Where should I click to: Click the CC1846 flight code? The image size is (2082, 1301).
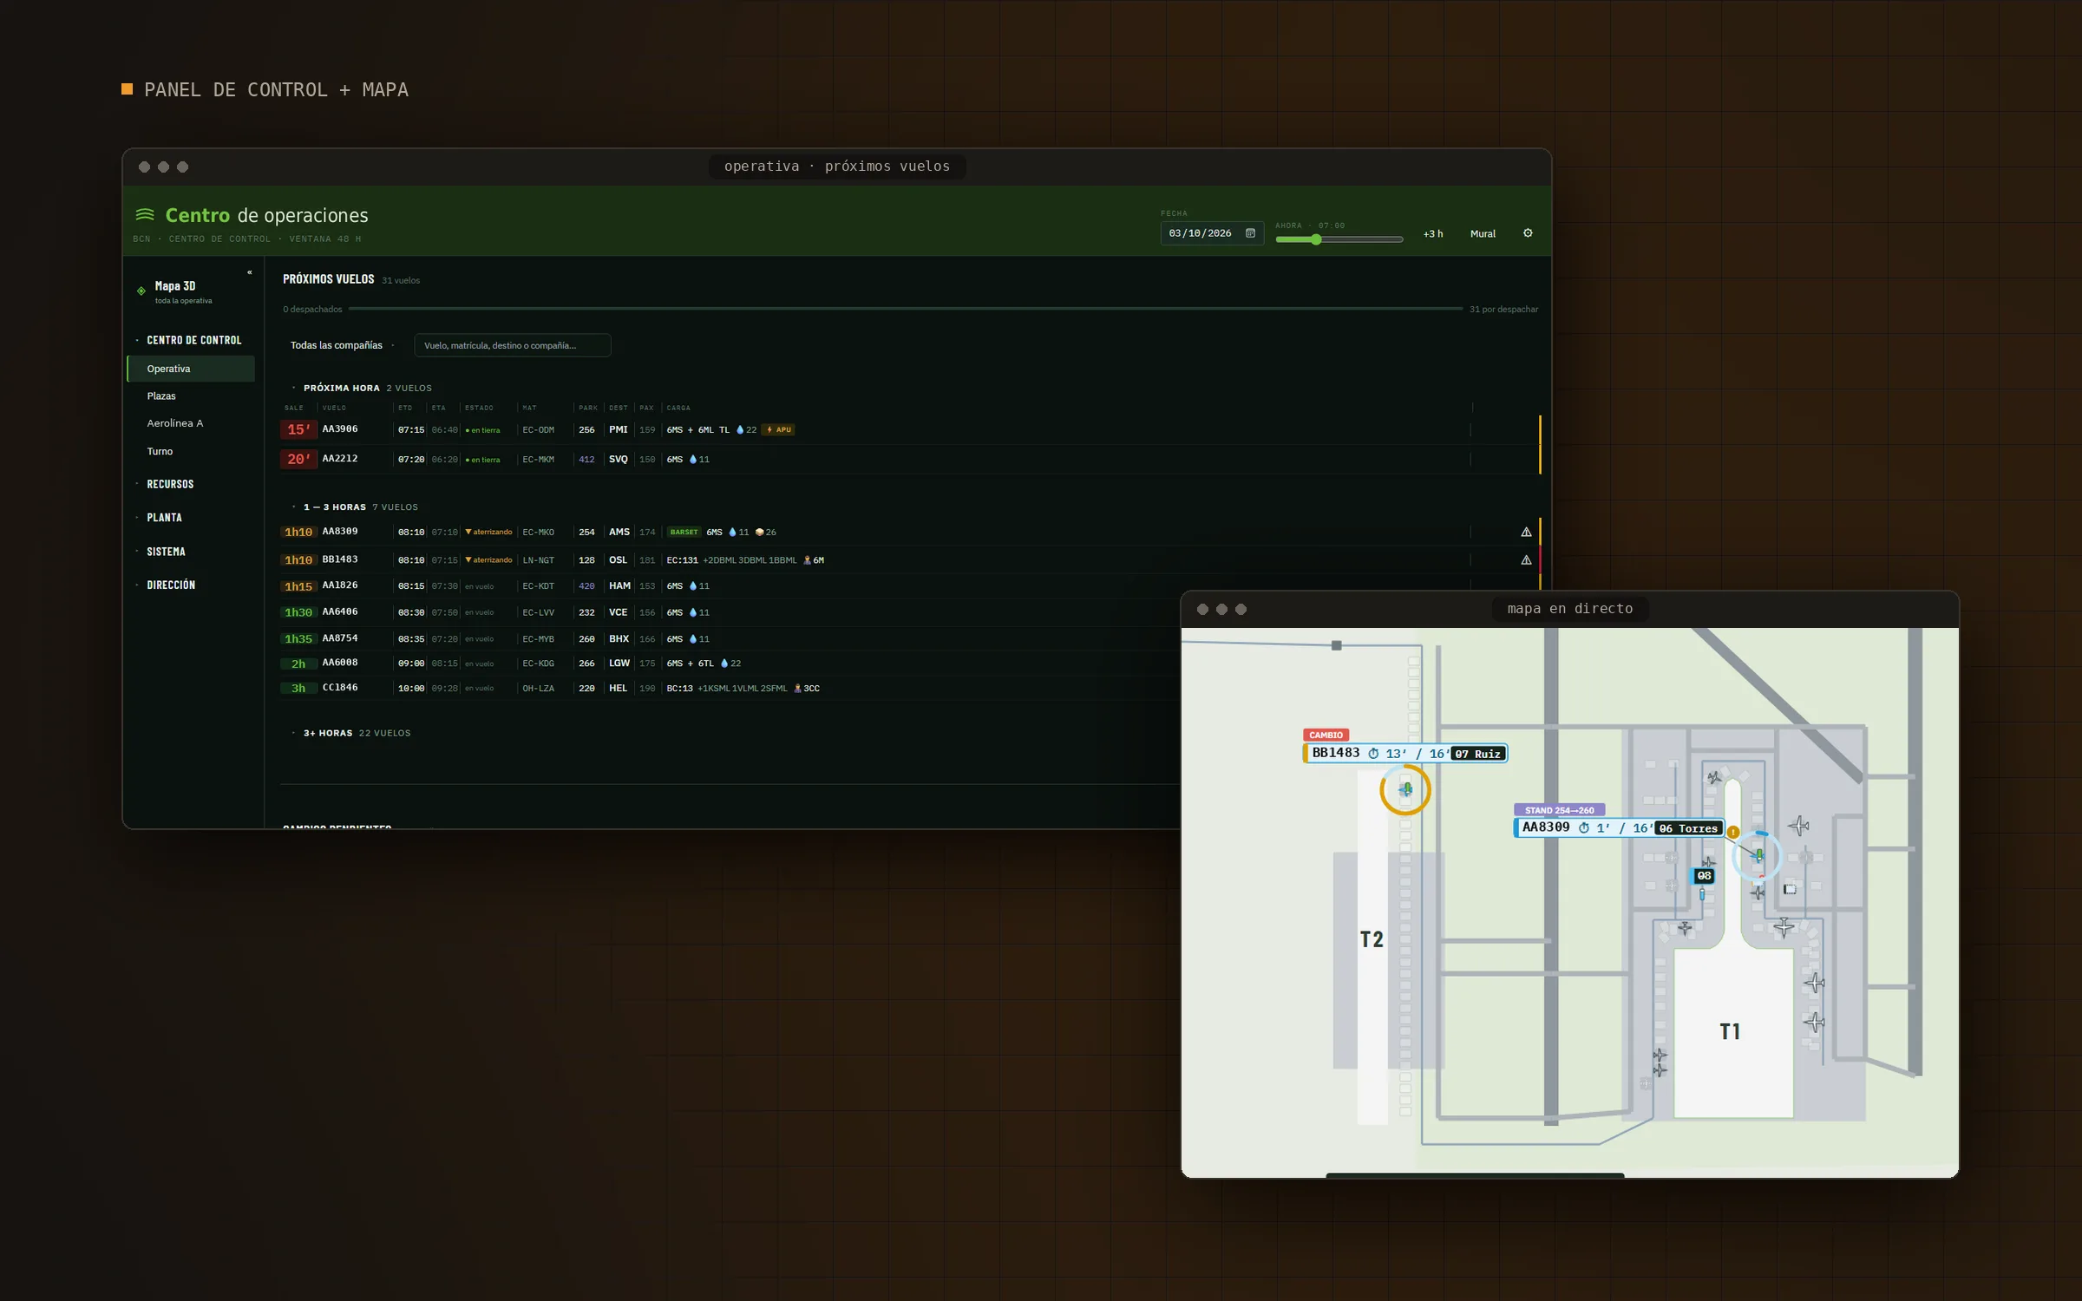(340, 688)
